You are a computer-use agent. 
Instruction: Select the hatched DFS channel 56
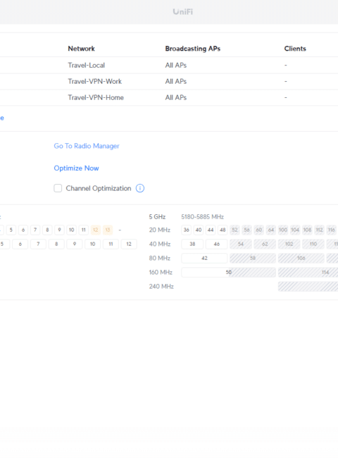coord(247,230)
